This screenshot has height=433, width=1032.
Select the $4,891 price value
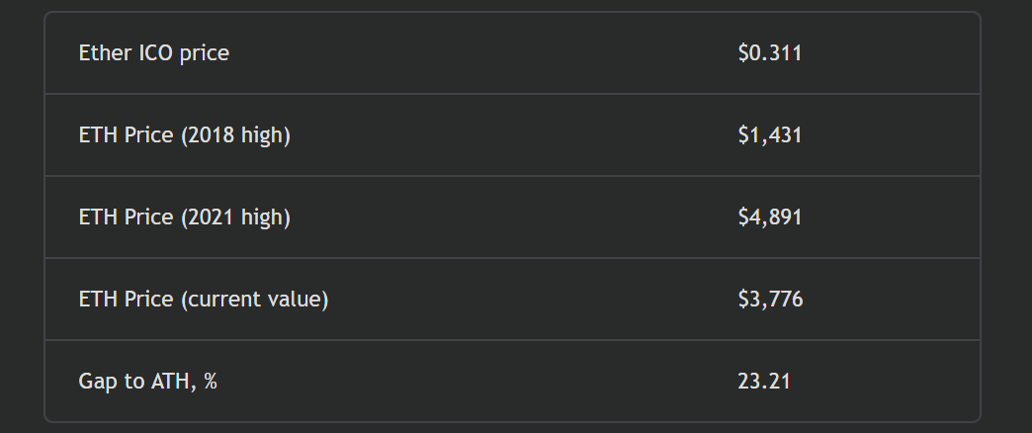[x=769, y=217]
